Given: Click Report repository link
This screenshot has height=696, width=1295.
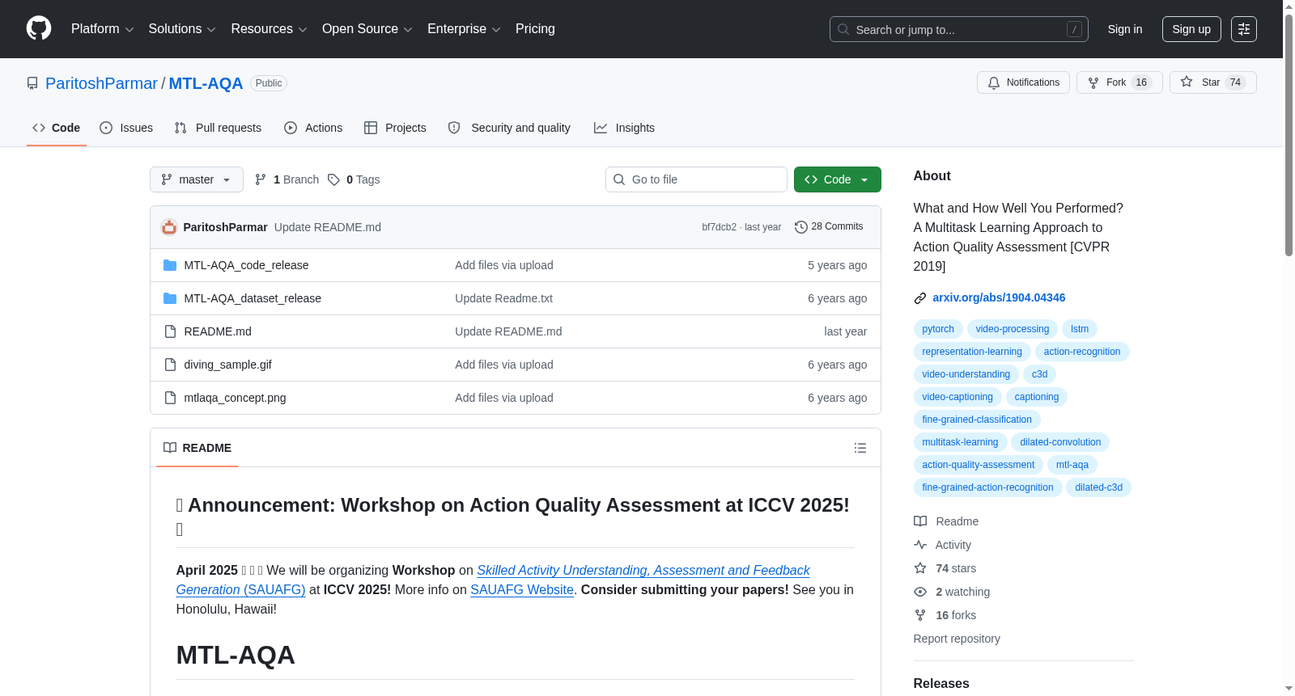Looking at the screenshot, I should point(957,639).
